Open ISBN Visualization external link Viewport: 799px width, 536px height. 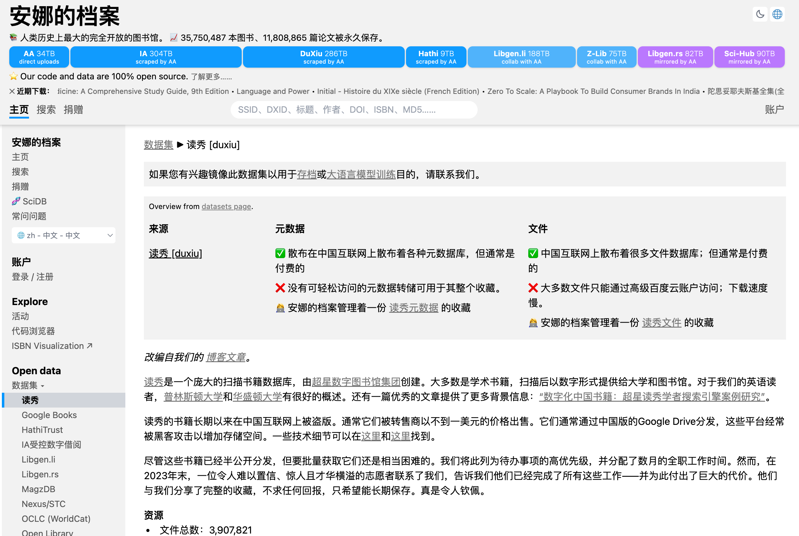[x=52, y=346]
